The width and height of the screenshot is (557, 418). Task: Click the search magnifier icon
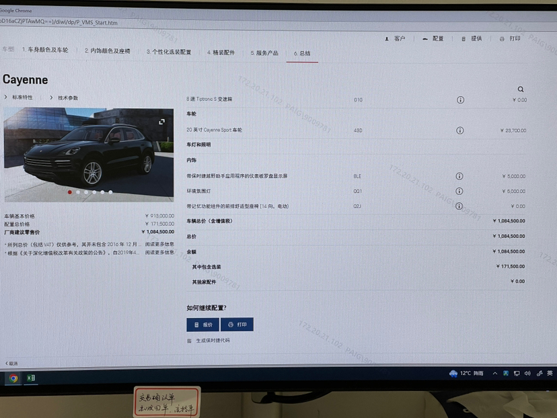521,89
